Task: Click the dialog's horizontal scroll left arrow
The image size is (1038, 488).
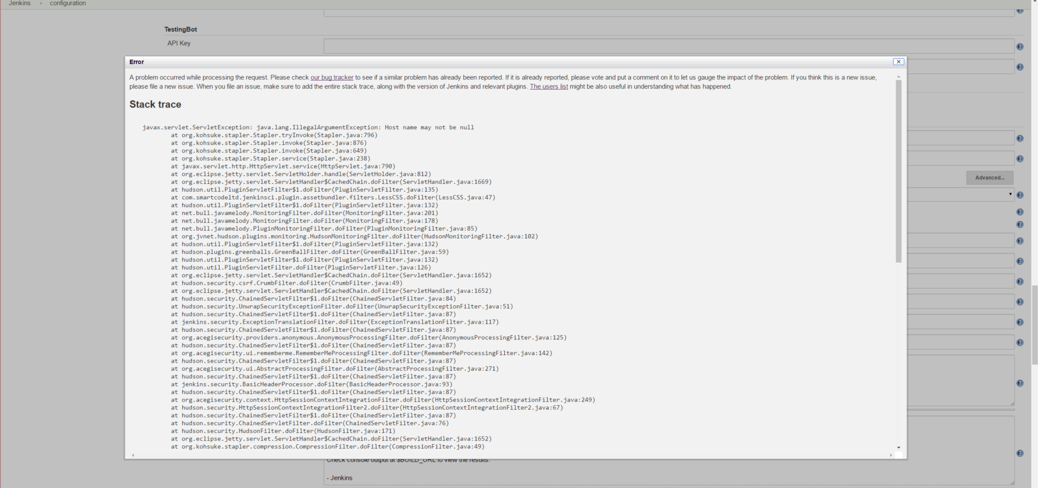Action: tap(133, 455)
